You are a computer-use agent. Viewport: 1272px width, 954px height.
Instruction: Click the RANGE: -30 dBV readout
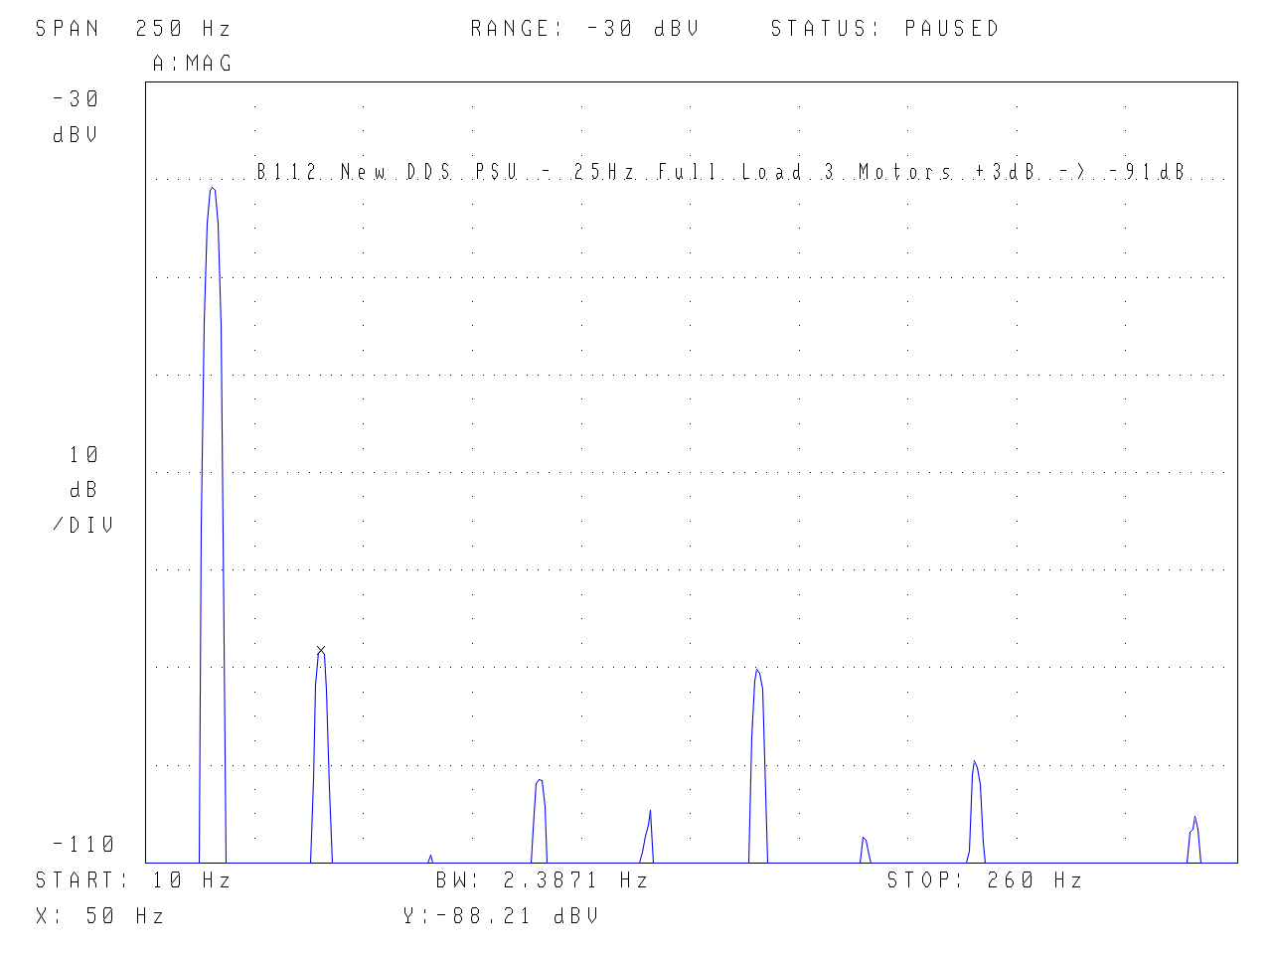click(x=584, y=29)
